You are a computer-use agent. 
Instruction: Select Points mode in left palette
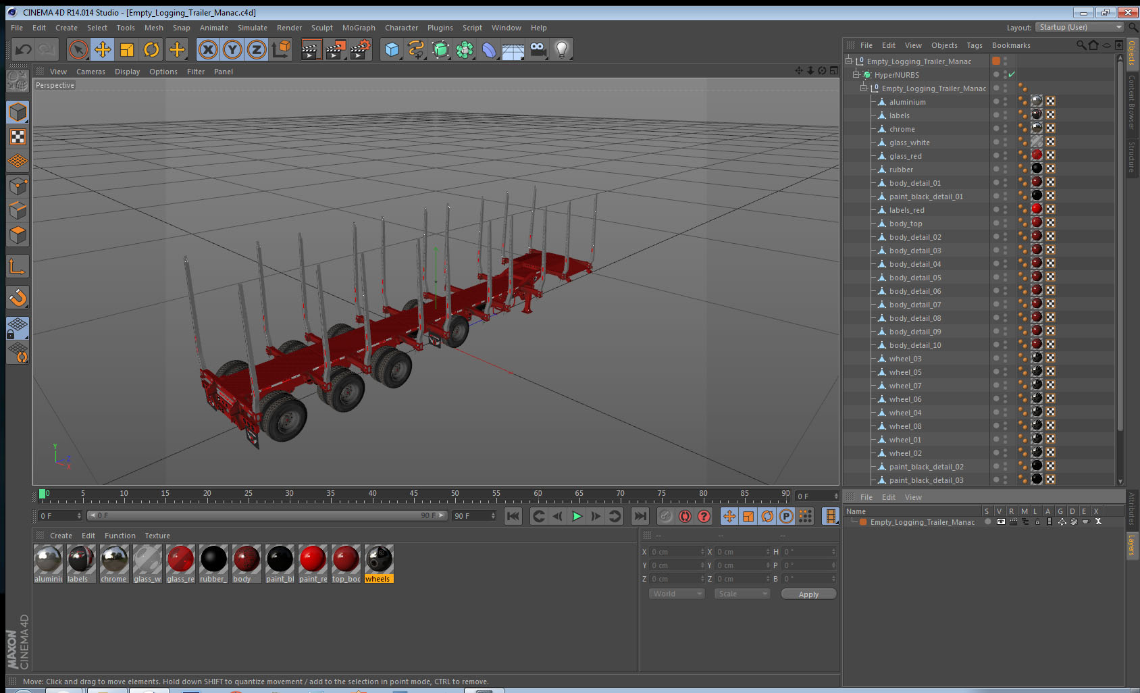pos(18,186)
